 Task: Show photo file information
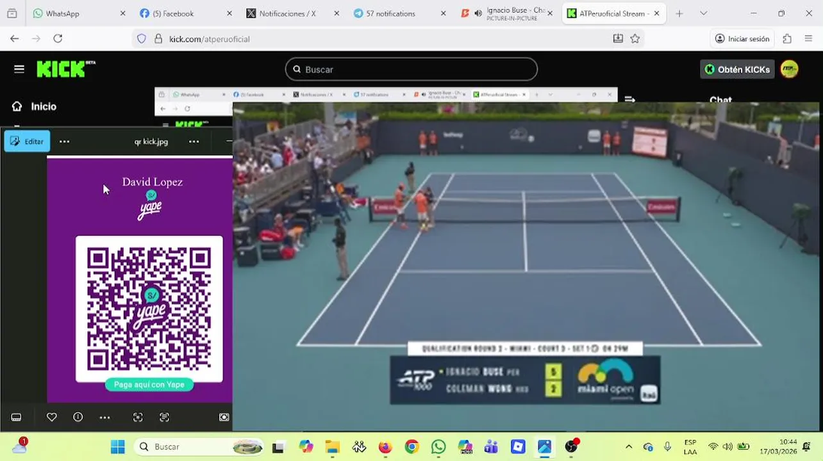coord(78,417)
